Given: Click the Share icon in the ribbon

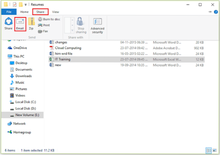Looking at the screenshot, I should click(9, 24).
